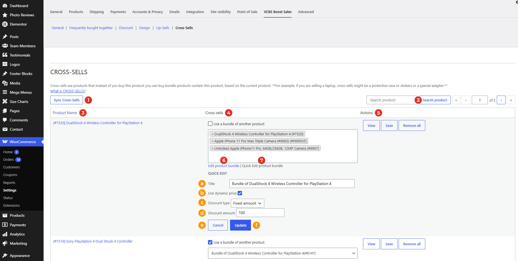
Task: Open the What is CROSS-SELLS link
Action: (68, 91)
